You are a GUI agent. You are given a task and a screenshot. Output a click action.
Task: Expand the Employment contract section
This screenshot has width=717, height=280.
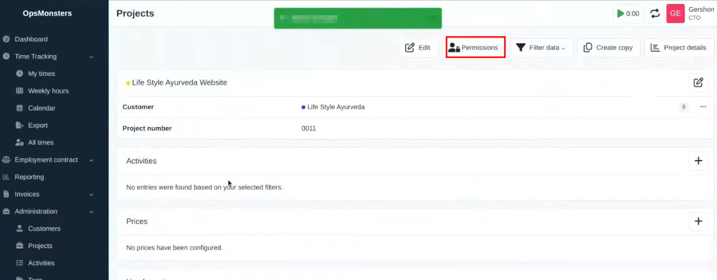click(91, 160)
